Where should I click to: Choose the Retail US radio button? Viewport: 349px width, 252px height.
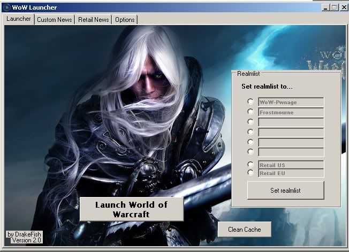tap(251, 164)
